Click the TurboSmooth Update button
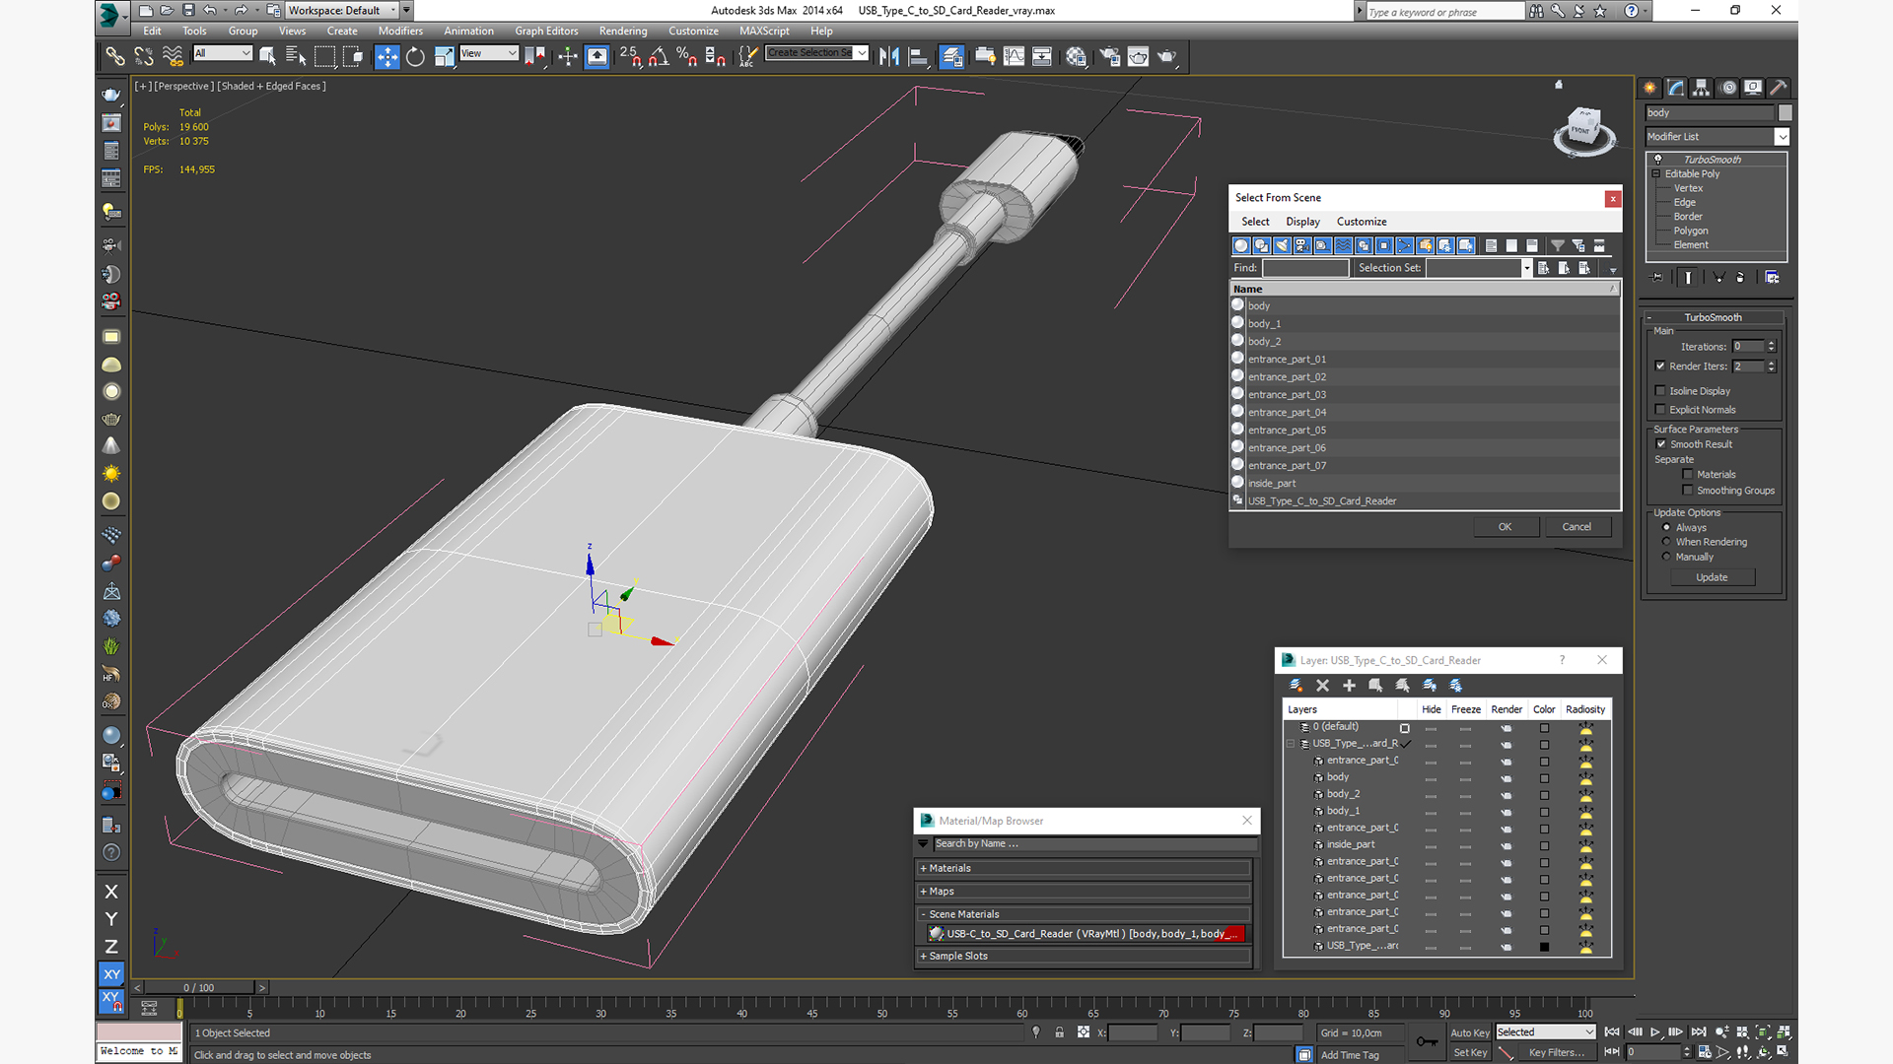 (1712, 577)
